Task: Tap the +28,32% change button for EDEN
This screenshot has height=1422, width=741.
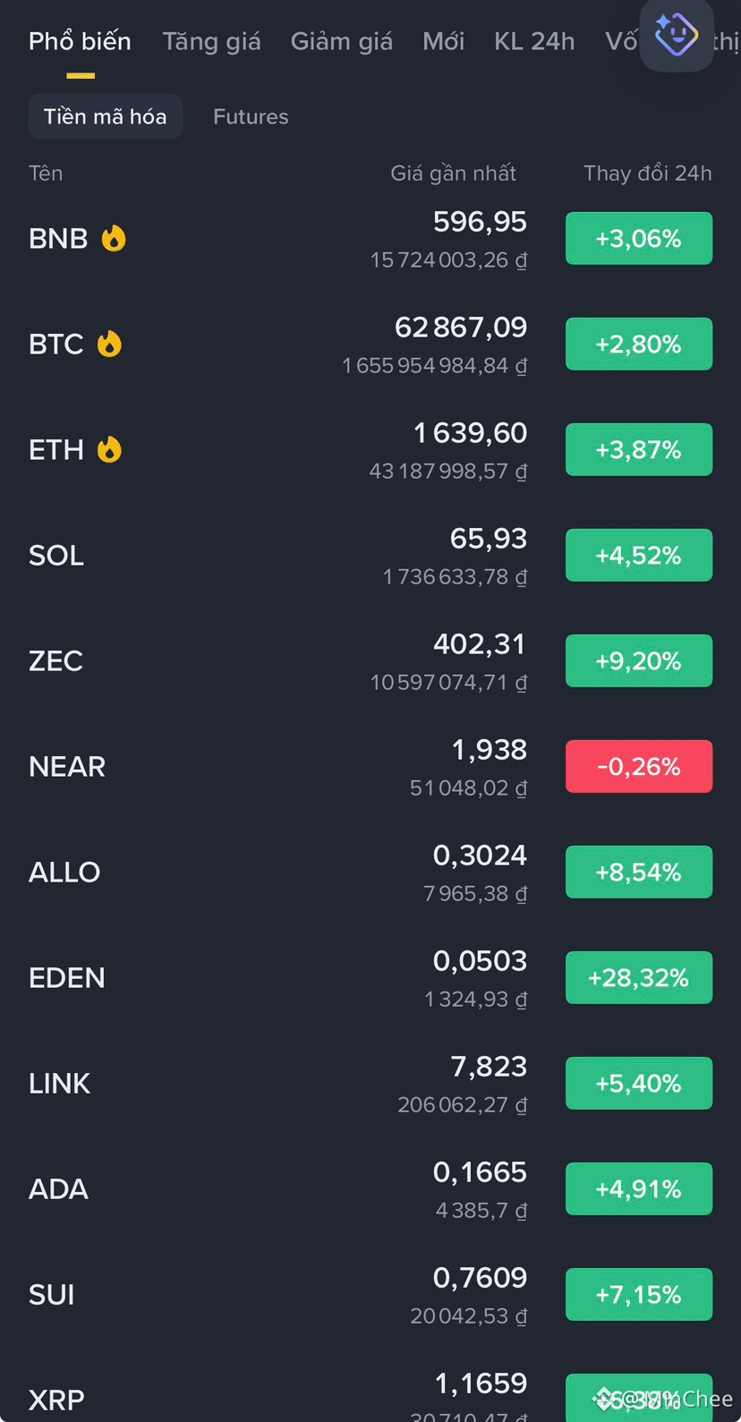Action: 639,977
